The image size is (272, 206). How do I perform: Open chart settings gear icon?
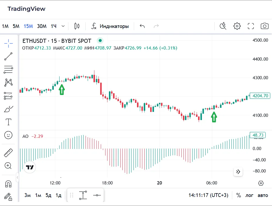click(237, 26)
